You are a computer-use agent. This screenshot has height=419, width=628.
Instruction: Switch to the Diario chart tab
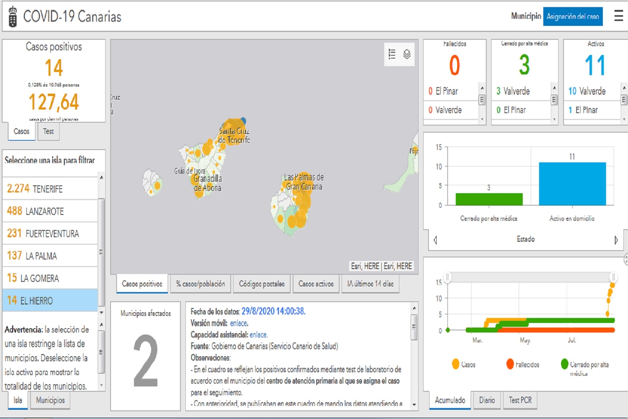[x=487, y=400]
